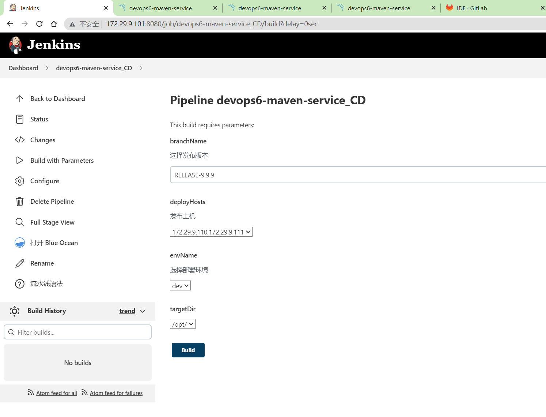Viewport: 546px width, 417px height.
Task: Click the blue Build button
Action: click(188, 350)
